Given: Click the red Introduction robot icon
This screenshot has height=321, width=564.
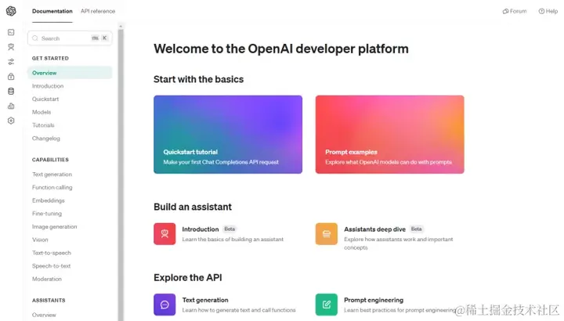Looking at the screenshot, I should click(164, 234).
